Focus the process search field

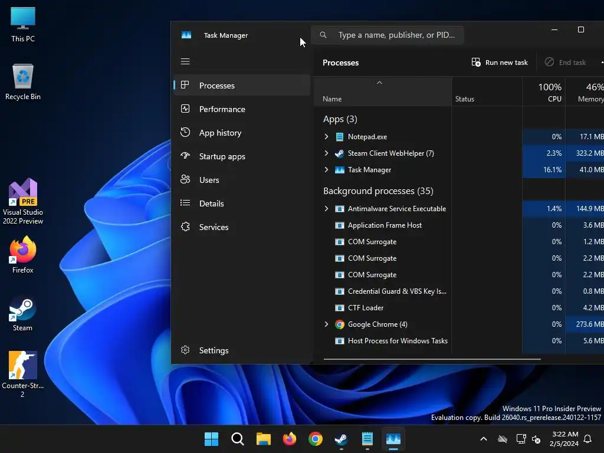coord(387,35)
